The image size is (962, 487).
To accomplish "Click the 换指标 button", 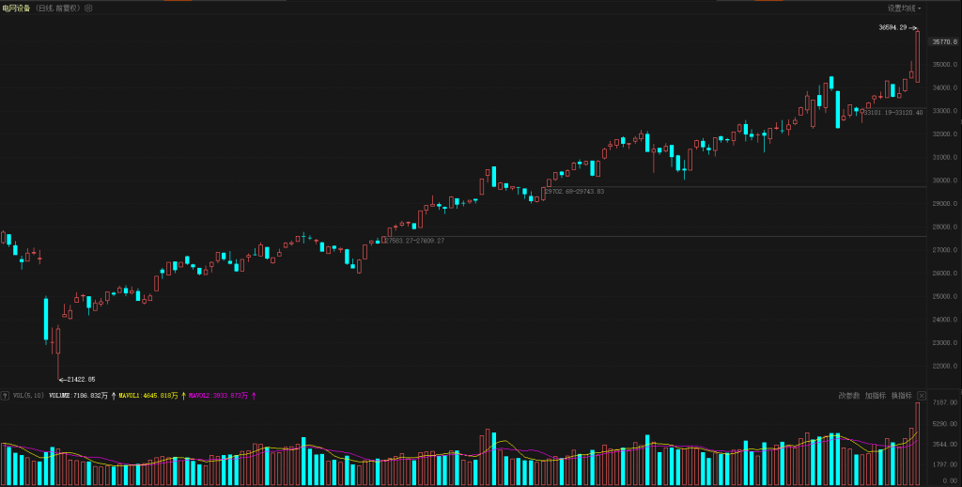I will [901, 396].
